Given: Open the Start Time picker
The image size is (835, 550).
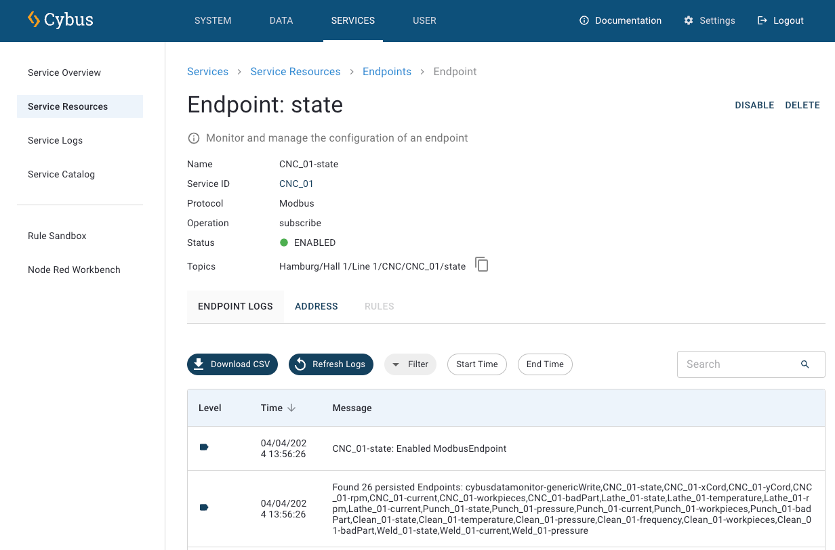Looking at the screenshot, I should click(x=476, y=364).
